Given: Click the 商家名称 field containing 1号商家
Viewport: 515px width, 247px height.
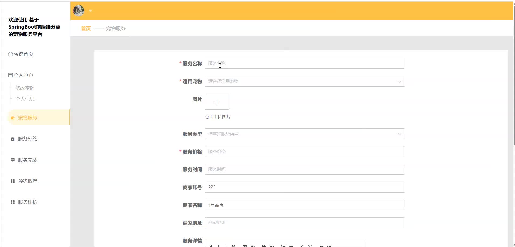Looking at the screenshot, I should [x=304, y=205].
